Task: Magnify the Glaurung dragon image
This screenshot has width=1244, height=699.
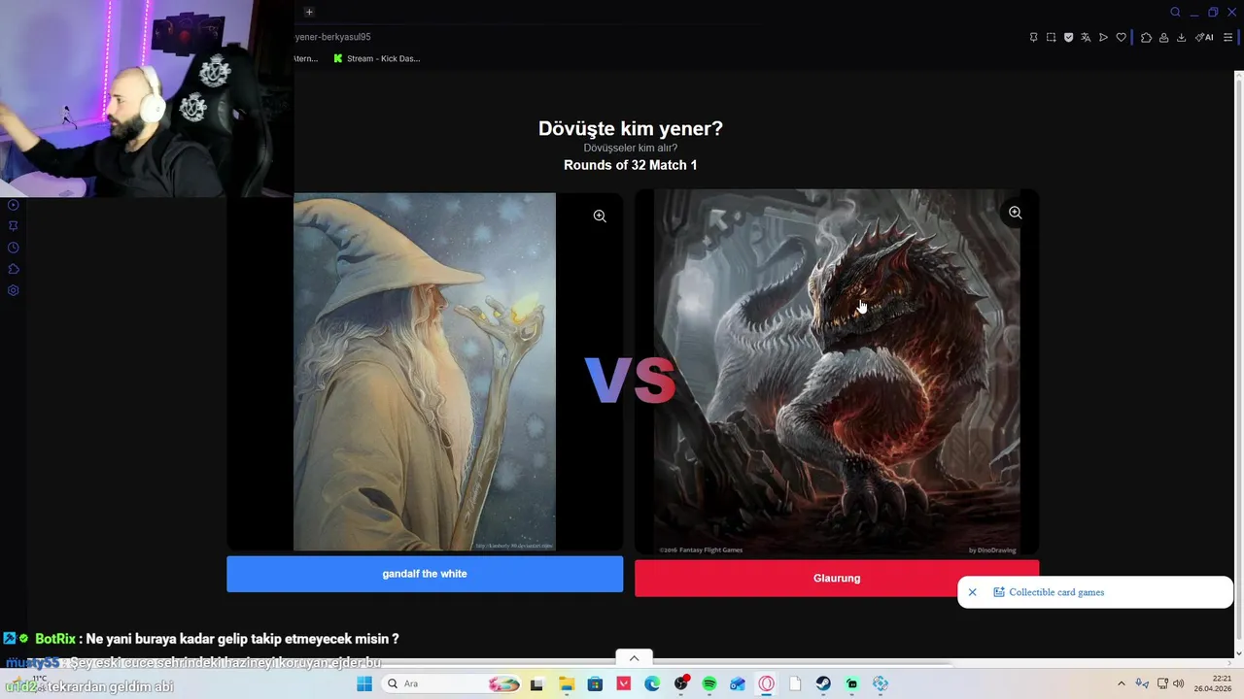Action: coord(1015,213)
